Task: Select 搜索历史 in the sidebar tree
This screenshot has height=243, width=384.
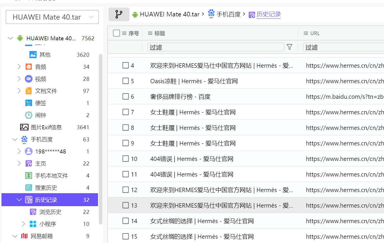Action: coord(46,188)
